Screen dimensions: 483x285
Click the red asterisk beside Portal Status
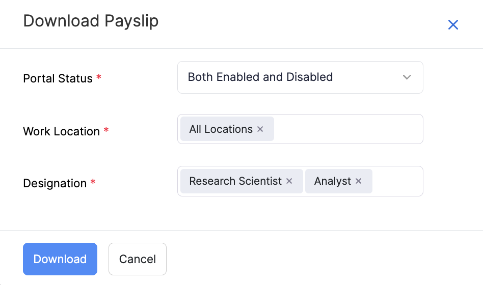coord(99,78)
